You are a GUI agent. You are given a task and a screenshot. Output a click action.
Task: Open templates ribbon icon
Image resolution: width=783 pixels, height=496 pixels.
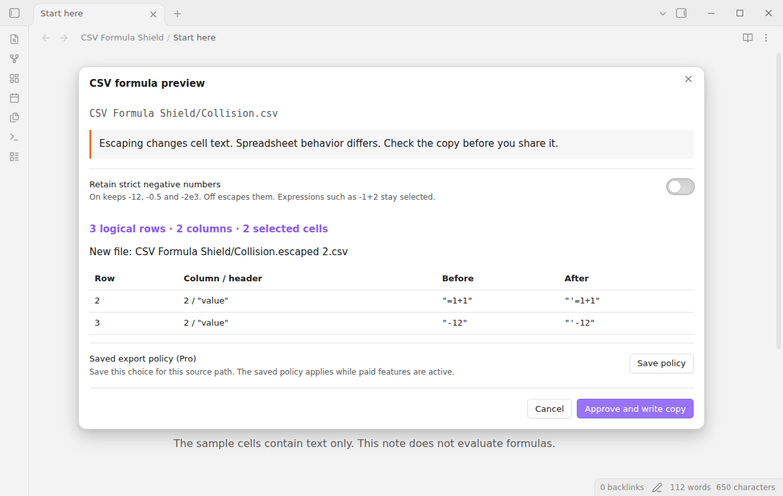click(14, 117)
